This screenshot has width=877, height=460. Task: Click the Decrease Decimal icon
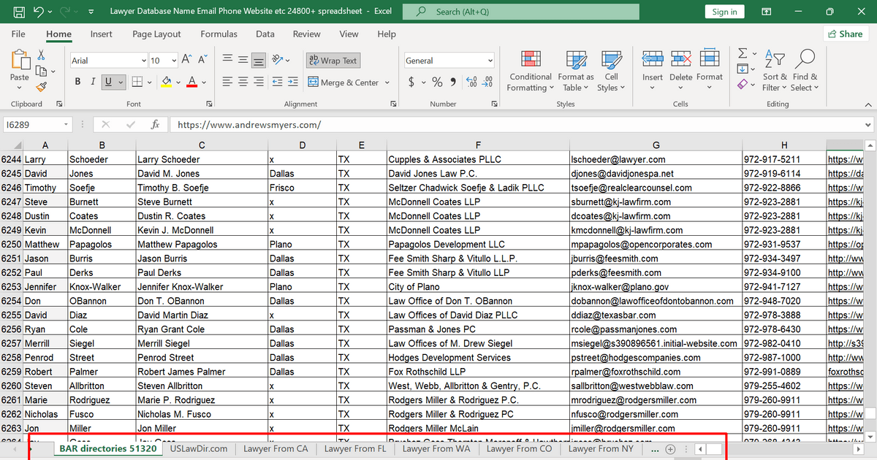(488, 82)
